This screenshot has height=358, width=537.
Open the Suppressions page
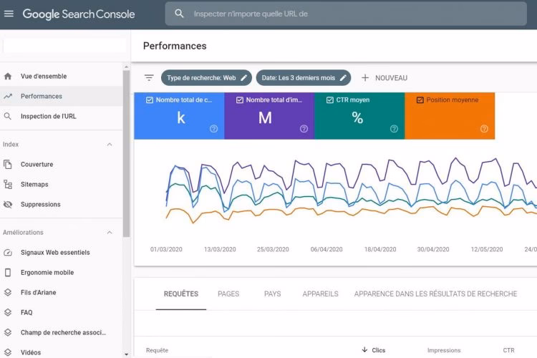pyautogui.click(x=62, y=205)
